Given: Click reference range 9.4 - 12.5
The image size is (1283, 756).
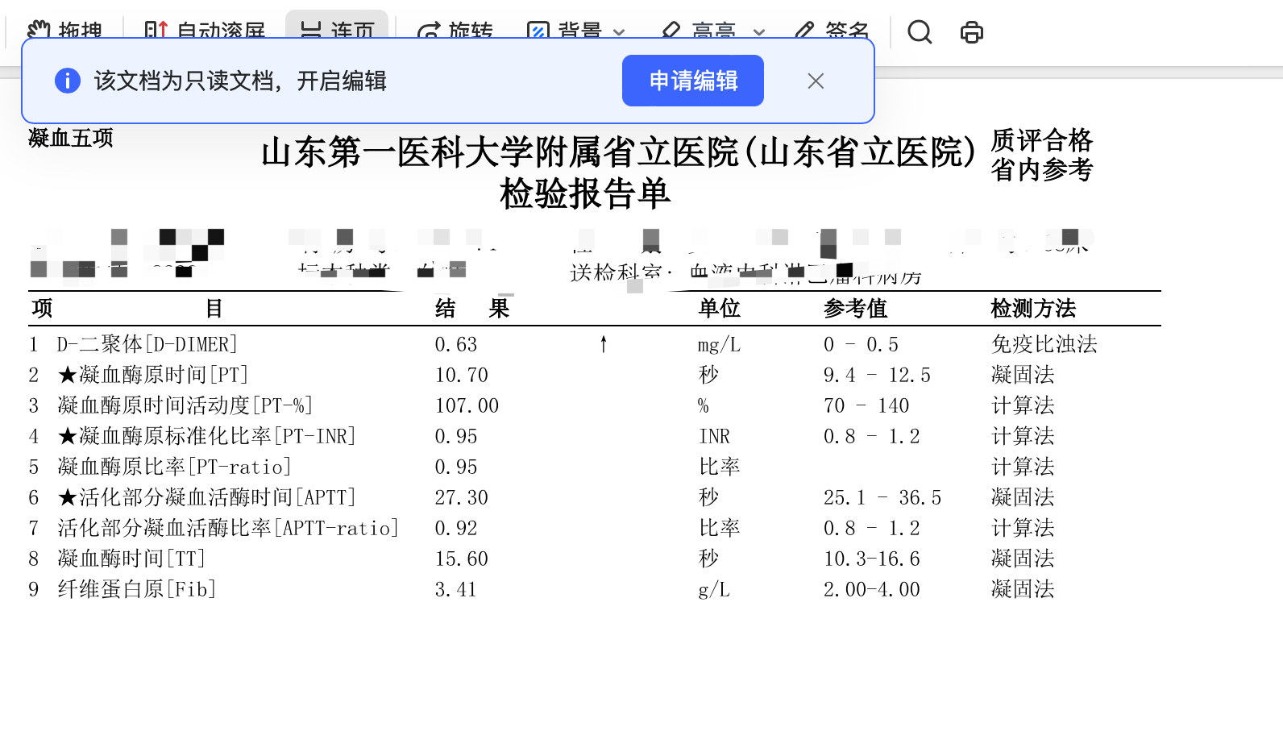Looking at the screenshot, I should (877, 375).
